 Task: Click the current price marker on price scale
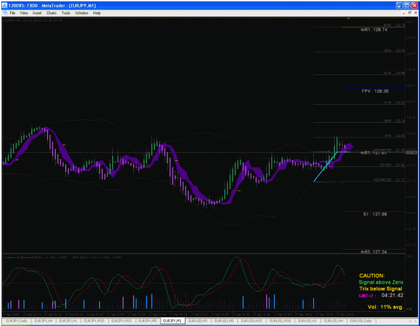click(412, 152)
